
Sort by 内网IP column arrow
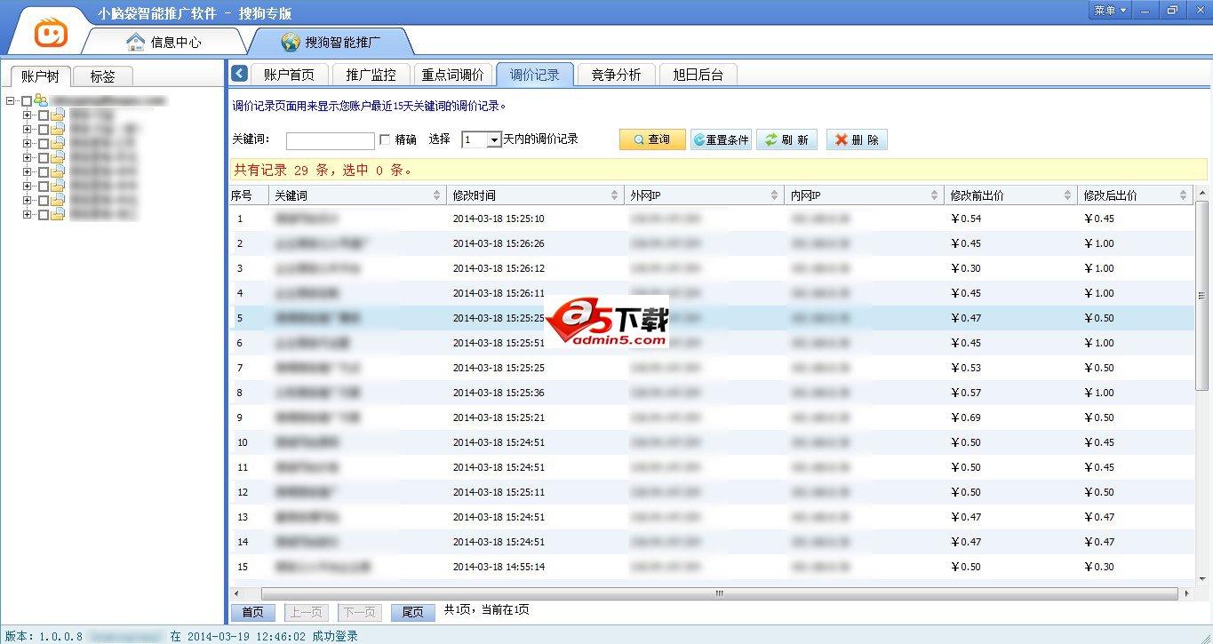pyautogui.click(x=935, y=195)
